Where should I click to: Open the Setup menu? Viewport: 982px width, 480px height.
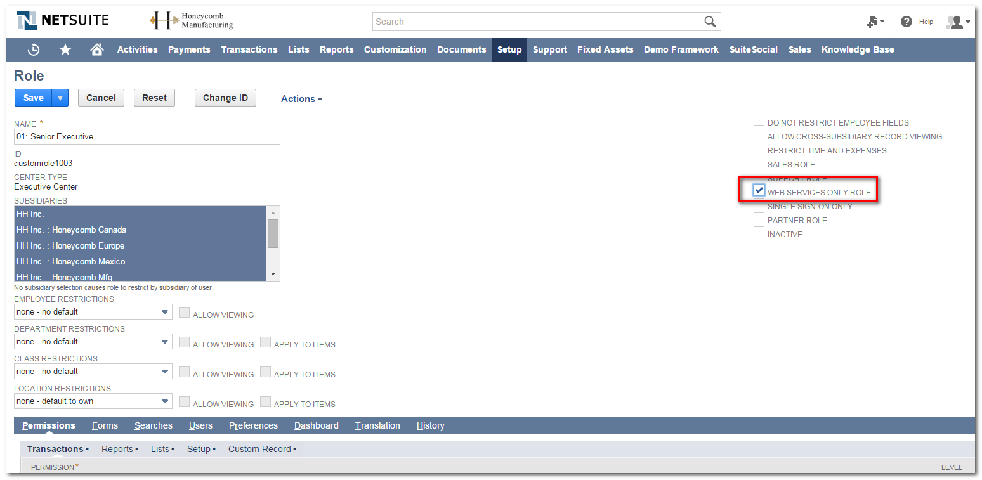point(509,49)
